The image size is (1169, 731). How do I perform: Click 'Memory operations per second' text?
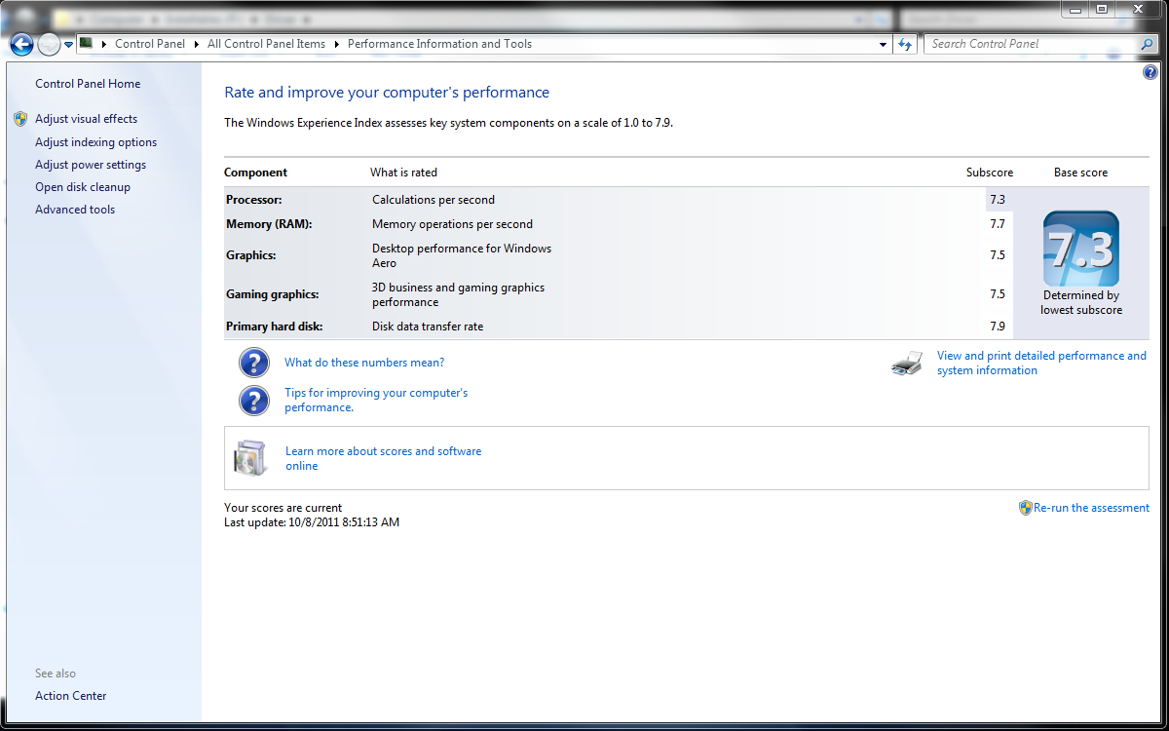tap(452, 224)
